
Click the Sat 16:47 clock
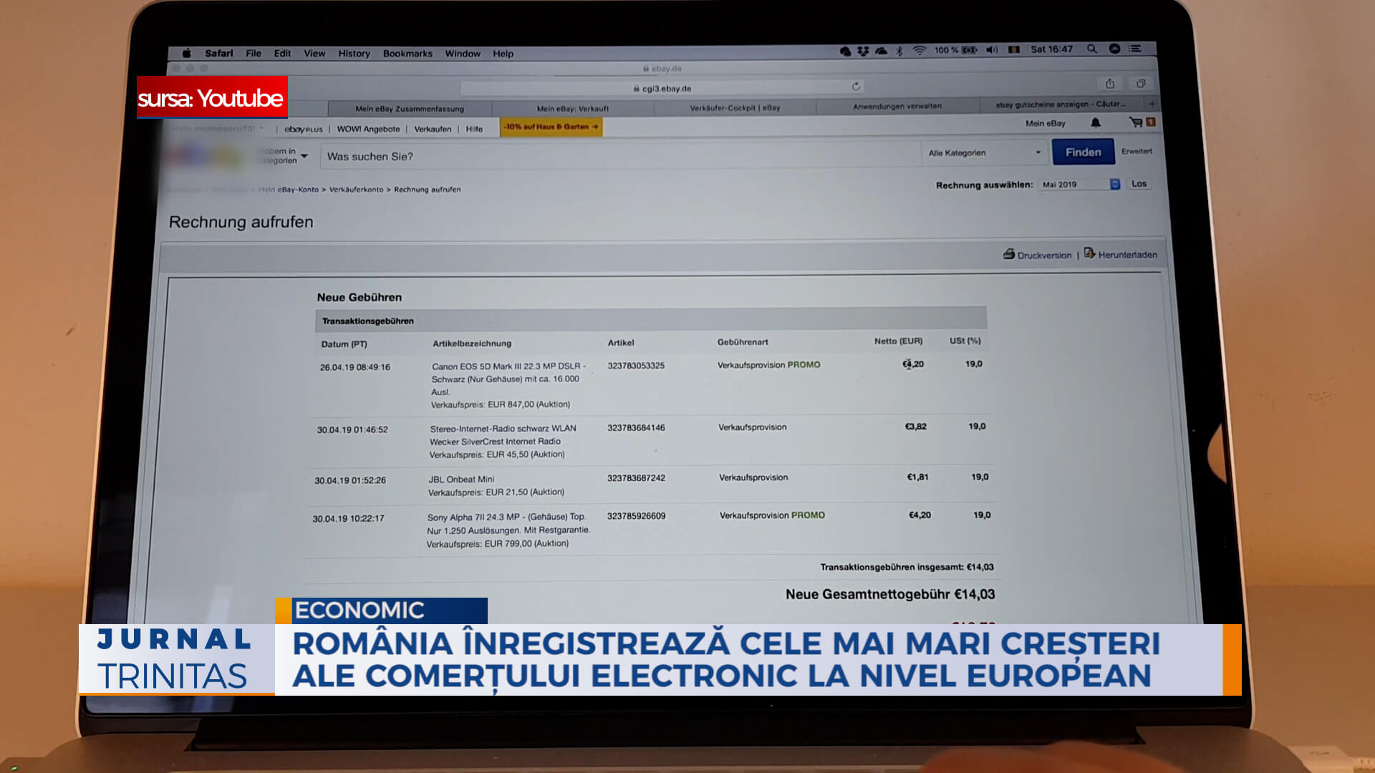click(1051, 49)
